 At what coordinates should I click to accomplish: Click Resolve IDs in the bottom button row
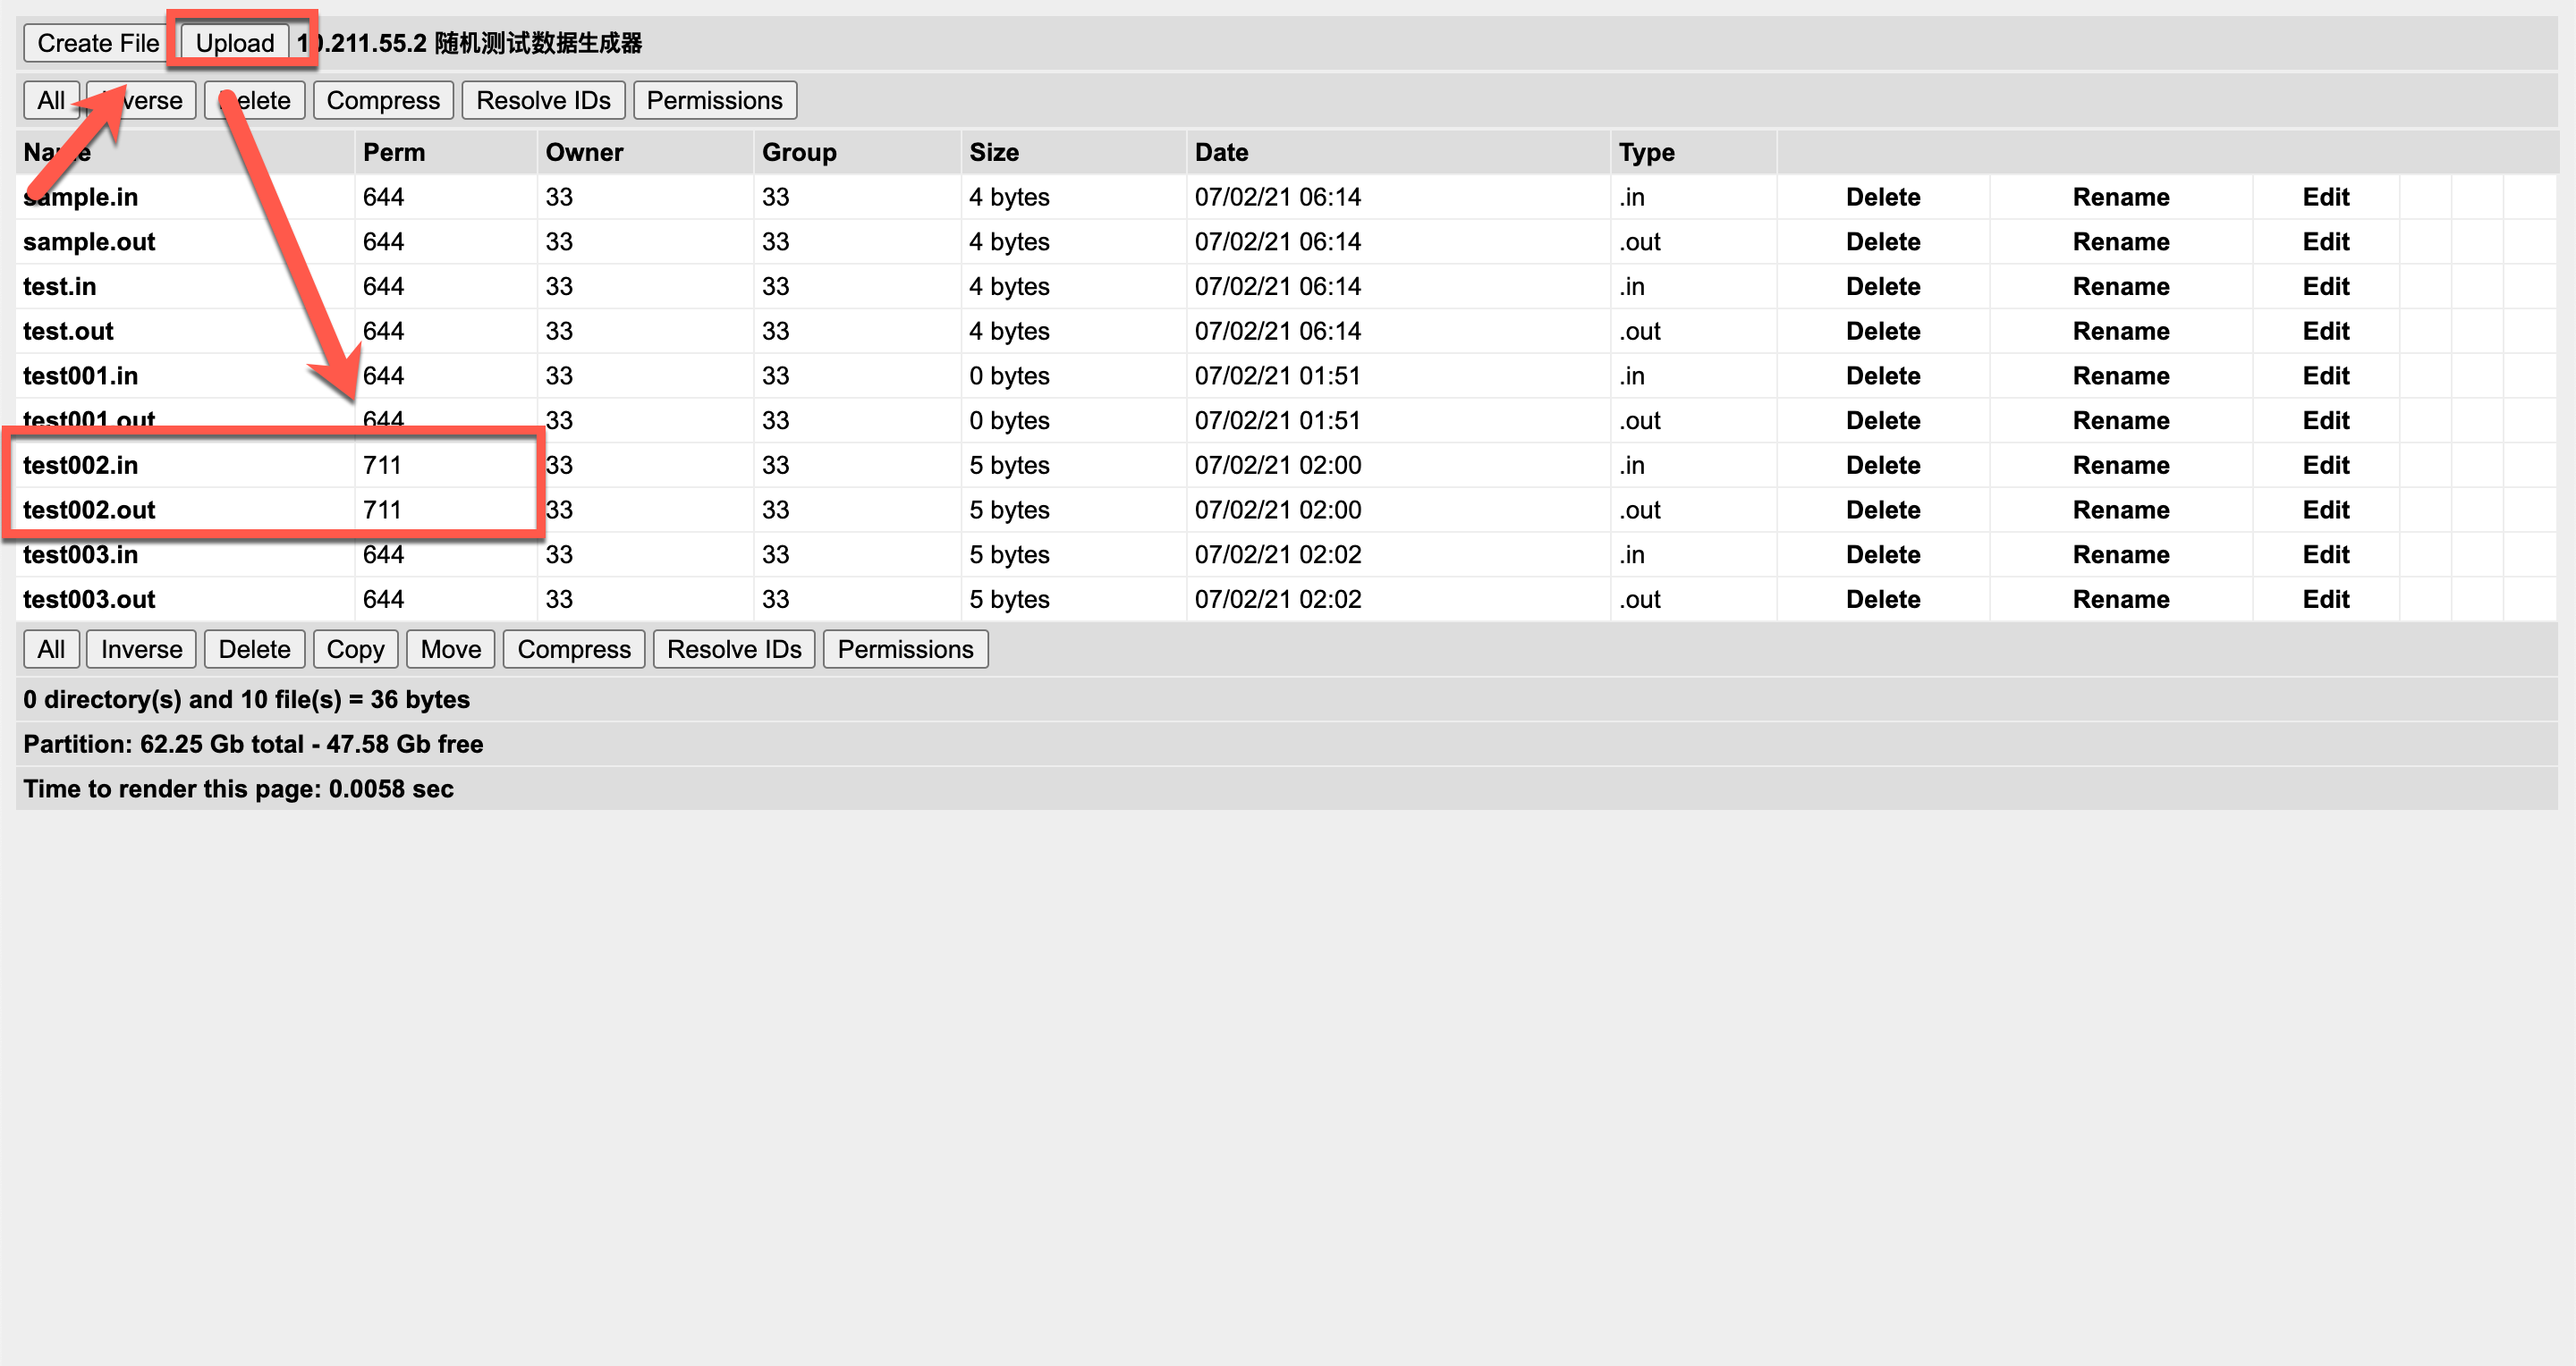[x=734, y=648]
